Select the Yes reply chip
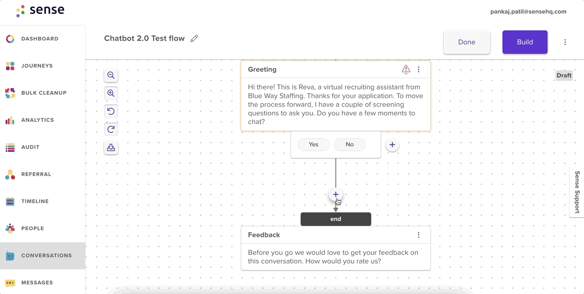584x294 pixels. point(313,145)
